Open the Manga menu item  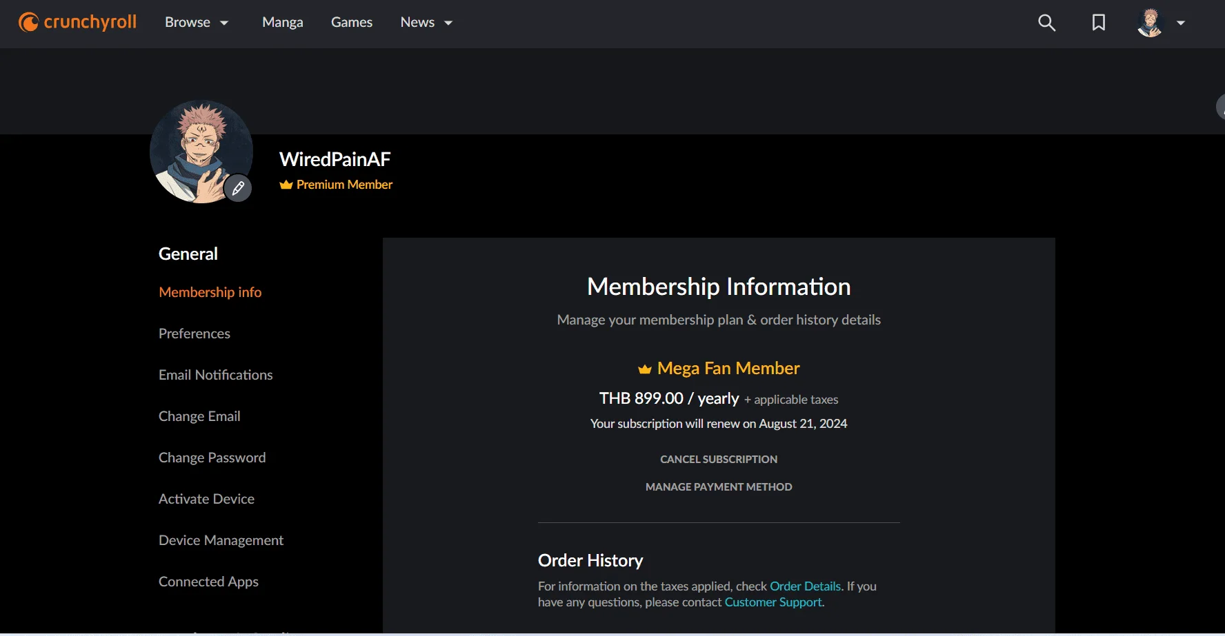pyautogui.click(x=283, y=23)
